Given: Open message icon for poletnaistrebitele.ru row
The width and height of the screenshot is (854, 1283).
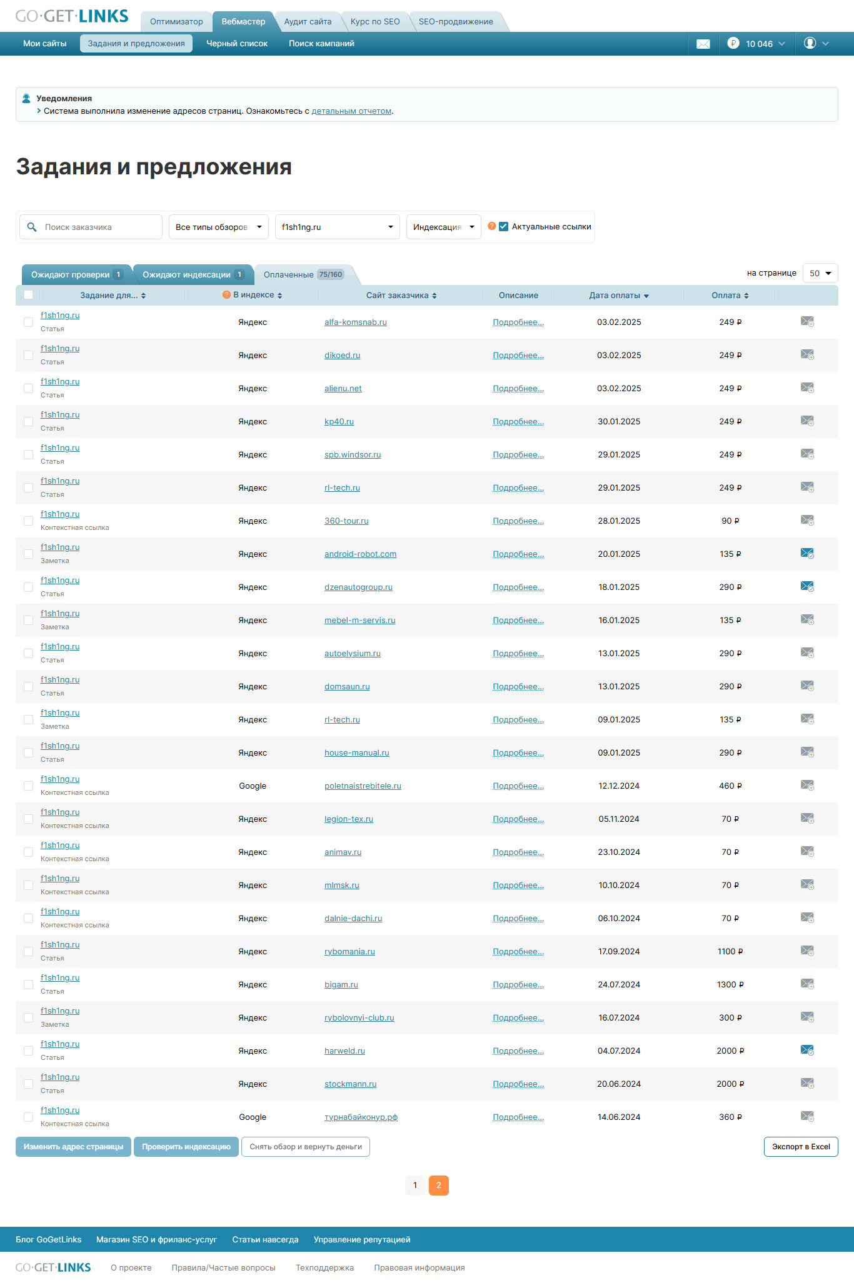Looking at the screenshot, I should pyautogui.click(x=807, y=786).
